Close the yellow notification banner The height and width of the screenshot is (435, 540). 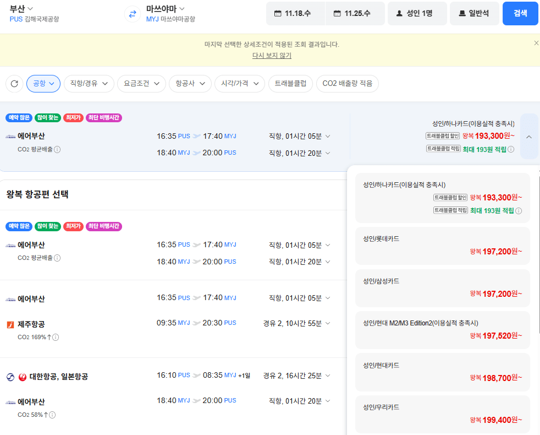coord(536,43)
